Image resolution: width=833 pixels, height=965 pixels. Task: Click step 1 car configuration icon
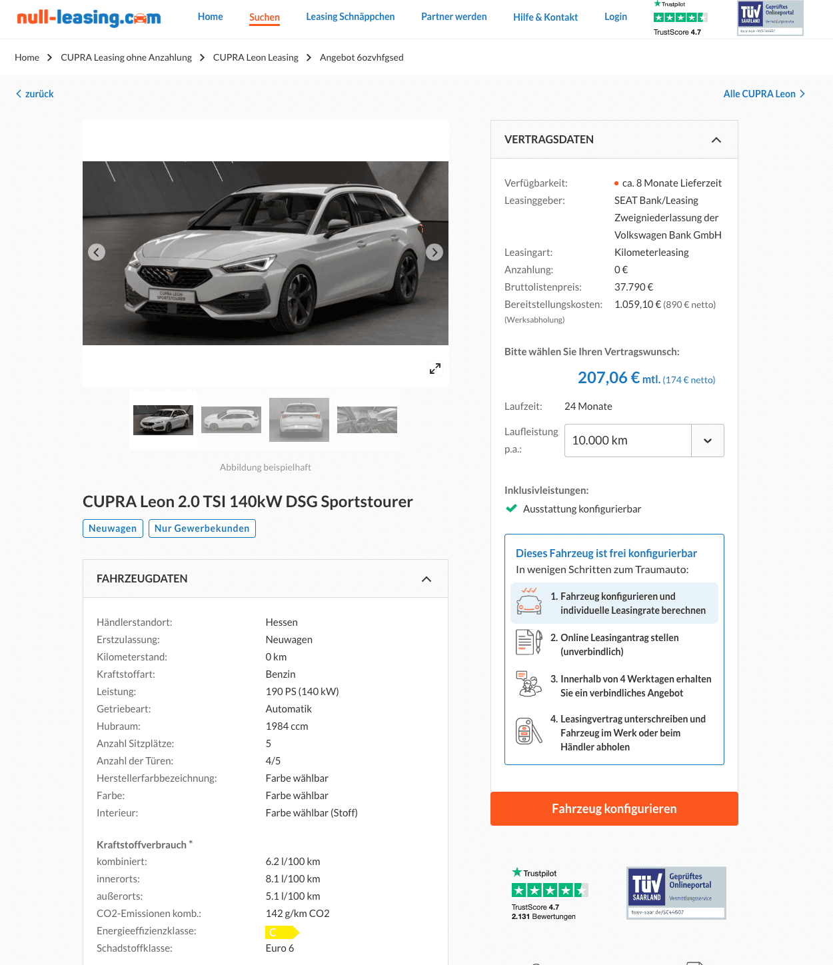(529, 601)
